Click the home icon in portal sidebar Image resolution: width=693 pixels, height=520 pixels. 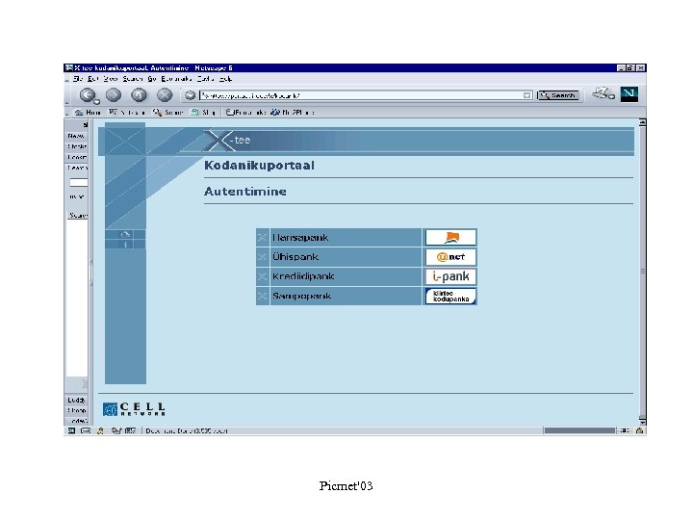(125, 234)
